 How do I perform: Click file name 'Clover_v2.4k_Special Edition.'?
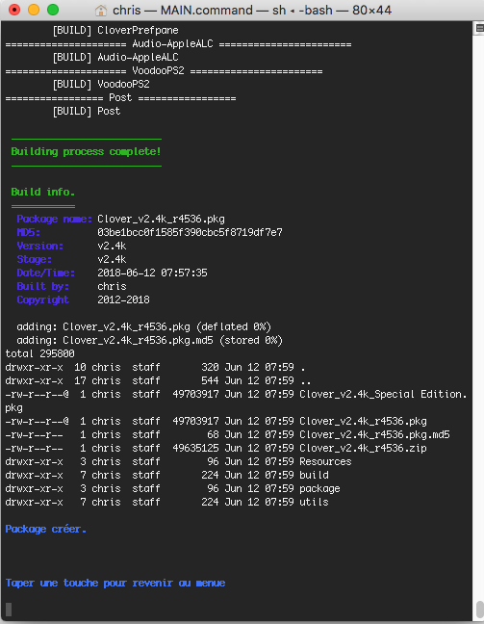coord(383,394)
